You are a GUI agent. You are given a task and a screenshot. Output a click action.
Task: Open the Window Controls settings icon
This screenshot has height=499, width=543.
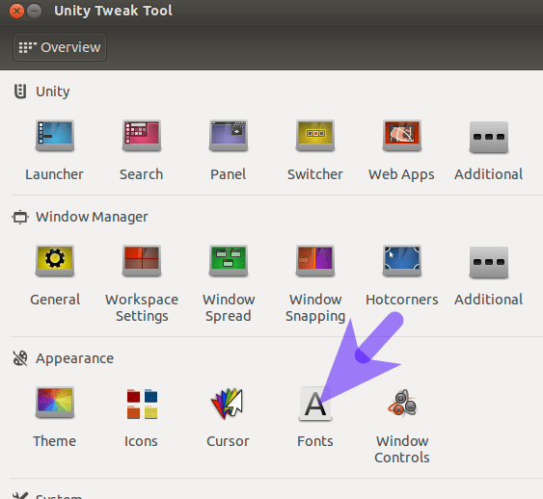pos(402,403)
